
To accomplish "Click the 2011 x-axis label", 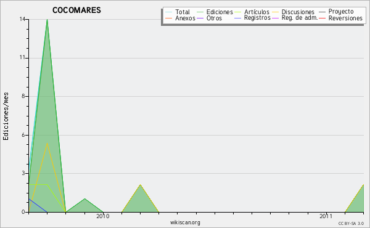I will coord(326,216).
